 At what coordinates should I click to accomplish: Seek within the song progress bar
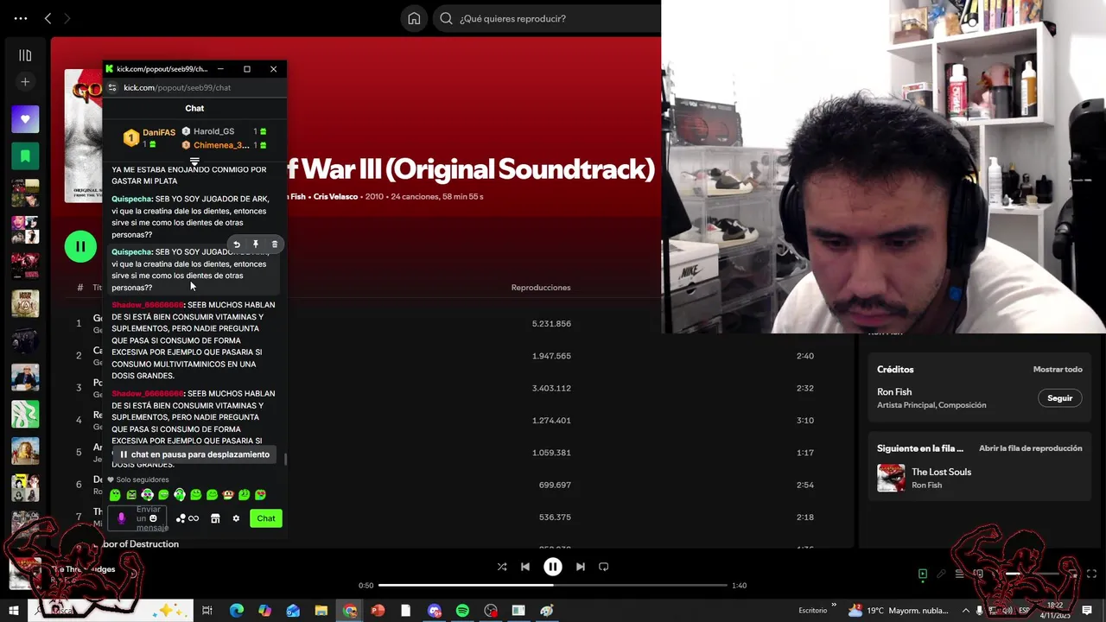pyautogui.click(x=552, y=585)
